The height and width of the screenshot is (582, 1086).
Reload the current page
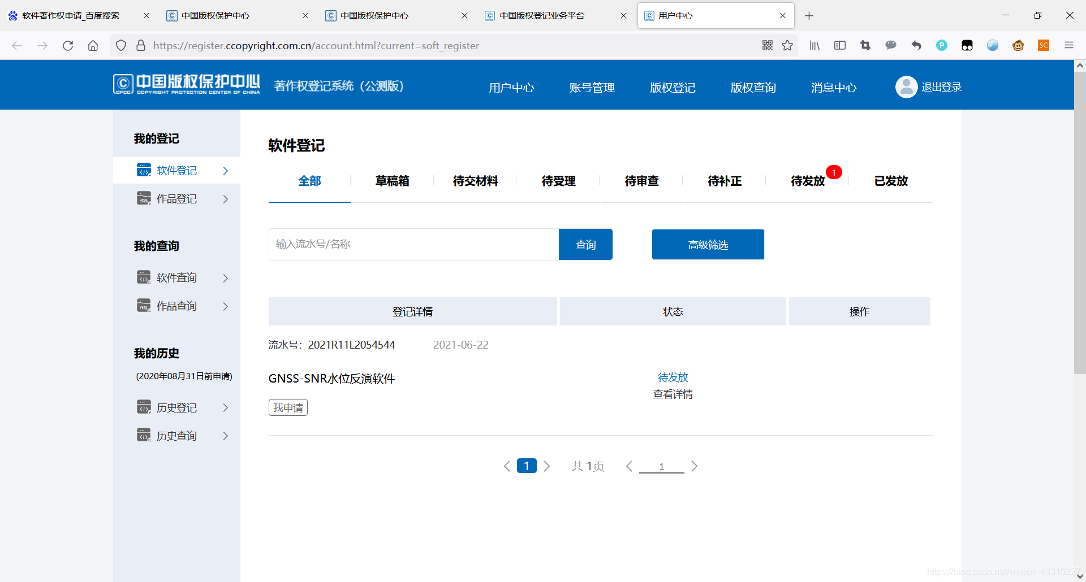click(68, 46)
